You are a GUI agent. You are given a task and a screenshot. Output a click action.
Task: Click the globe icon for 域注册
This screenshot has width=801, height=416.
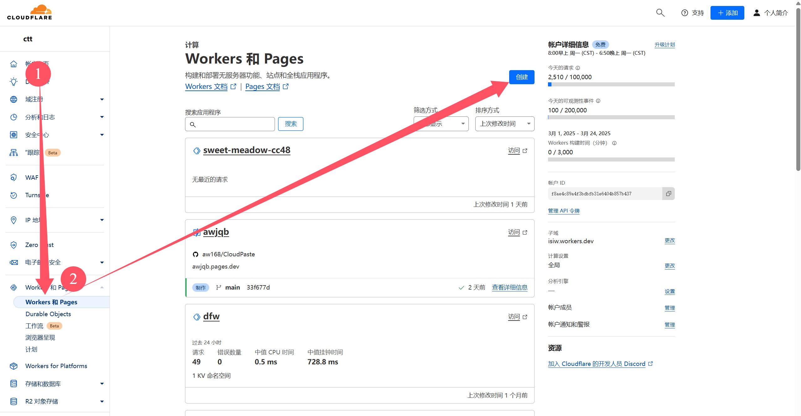click(x=13, y=99)
